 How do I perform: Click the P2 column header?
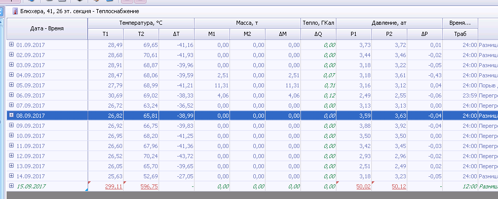tap(390, 34)
